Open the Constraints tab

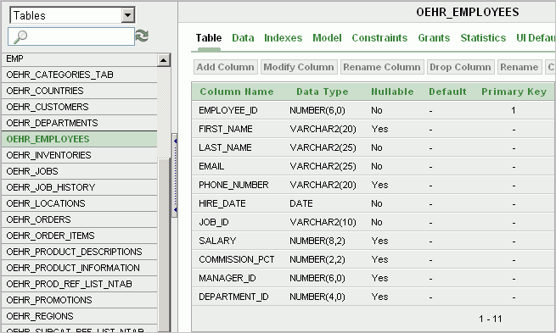point(379,38)
